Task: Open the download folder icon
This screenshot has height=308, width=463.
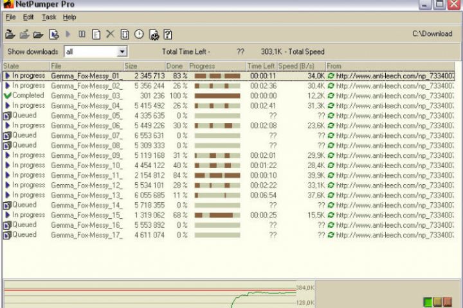Action: pos(39,35)
